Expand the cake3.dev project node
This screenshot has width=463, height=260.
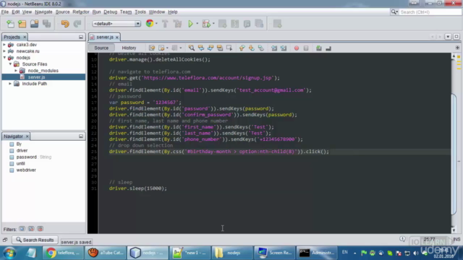pyautogui.click(x=4, y=45)
